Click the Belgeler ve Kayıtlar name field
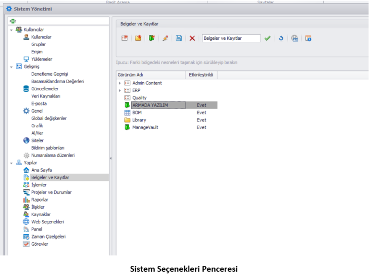The width and height of the screenshot is (369, 277). point(231,38)
